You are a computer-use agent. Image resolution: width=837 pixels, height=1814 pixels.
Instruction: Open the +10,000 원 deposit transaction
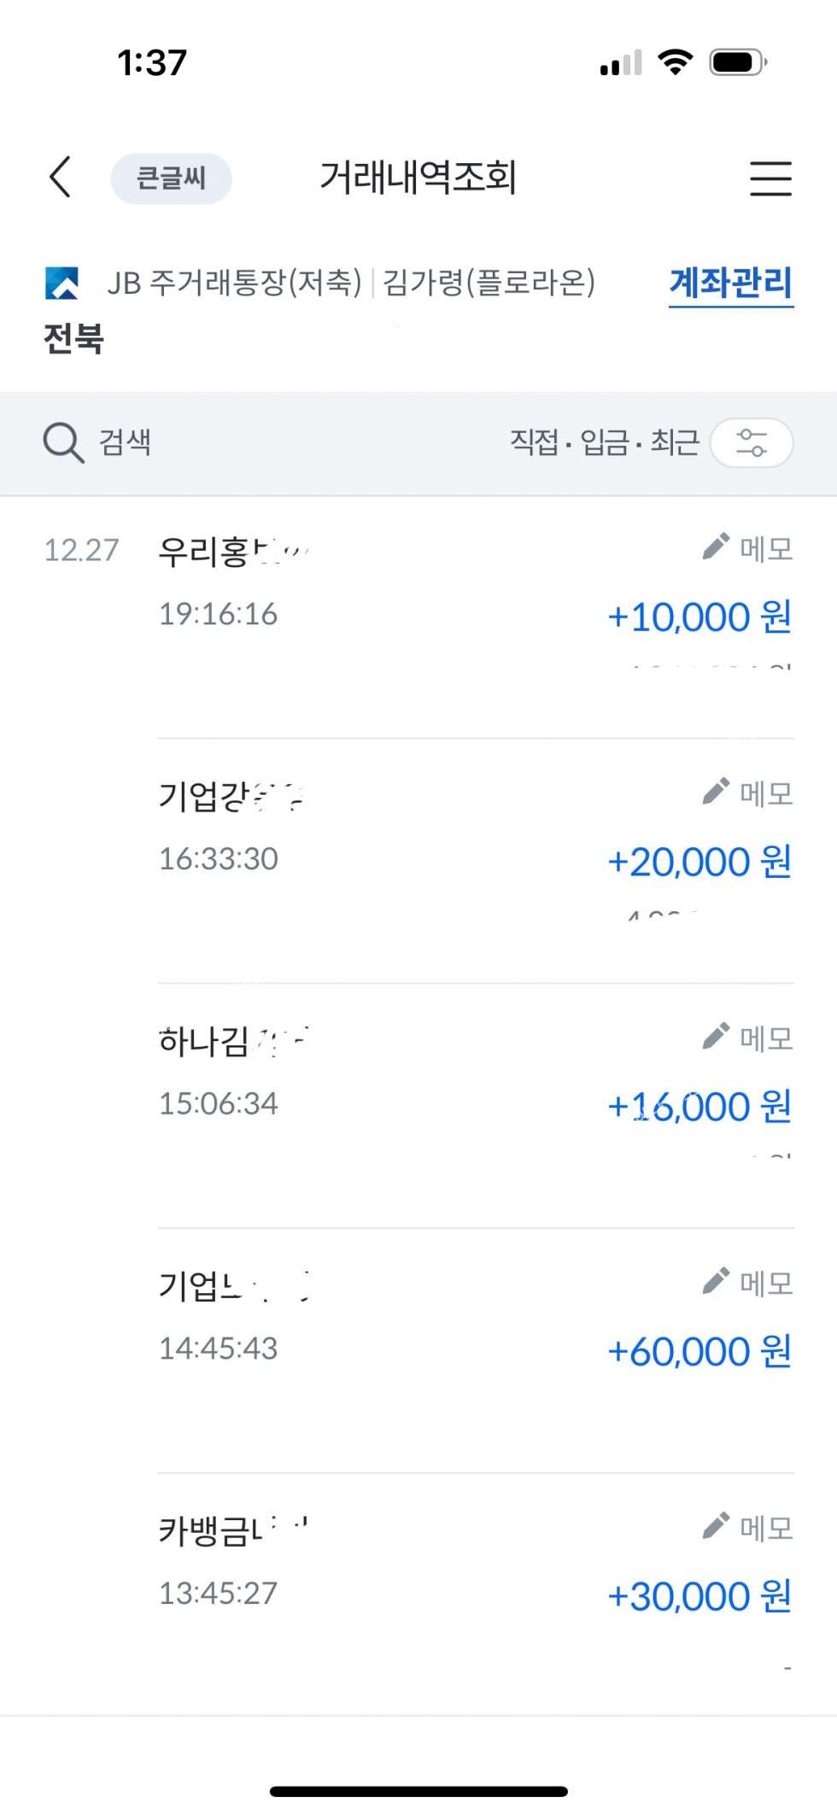click(699, 617)
